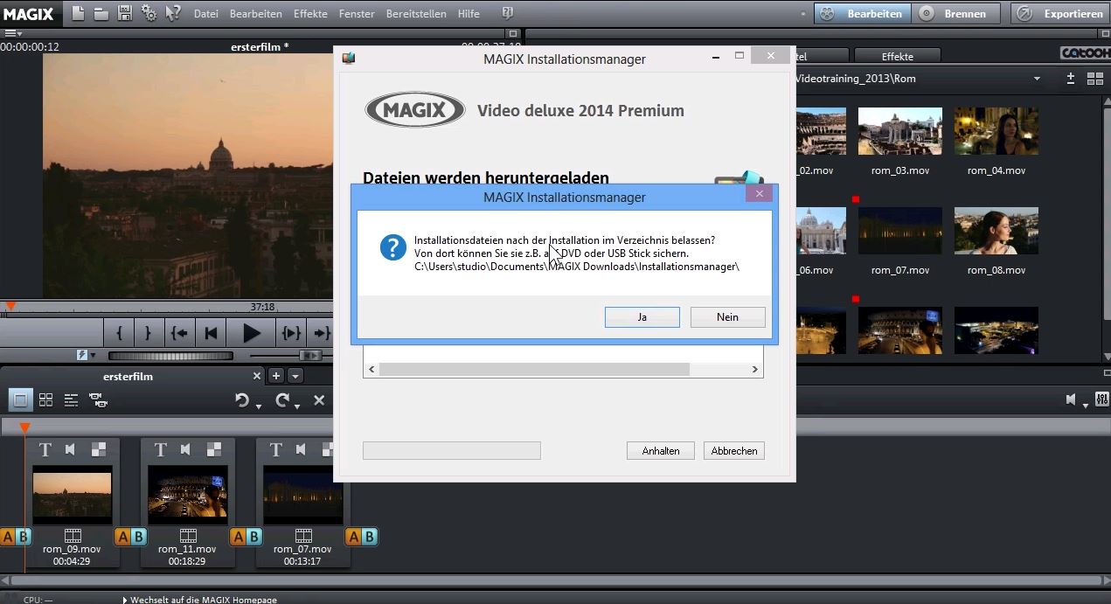This screenshot has width=1111, height=604.
Task: Switch Media Pool to large icon view
Action: (x=1094, y=79)
